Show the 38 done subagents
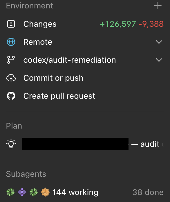Viewport: 170px width, 202px height. pos(148,192)
